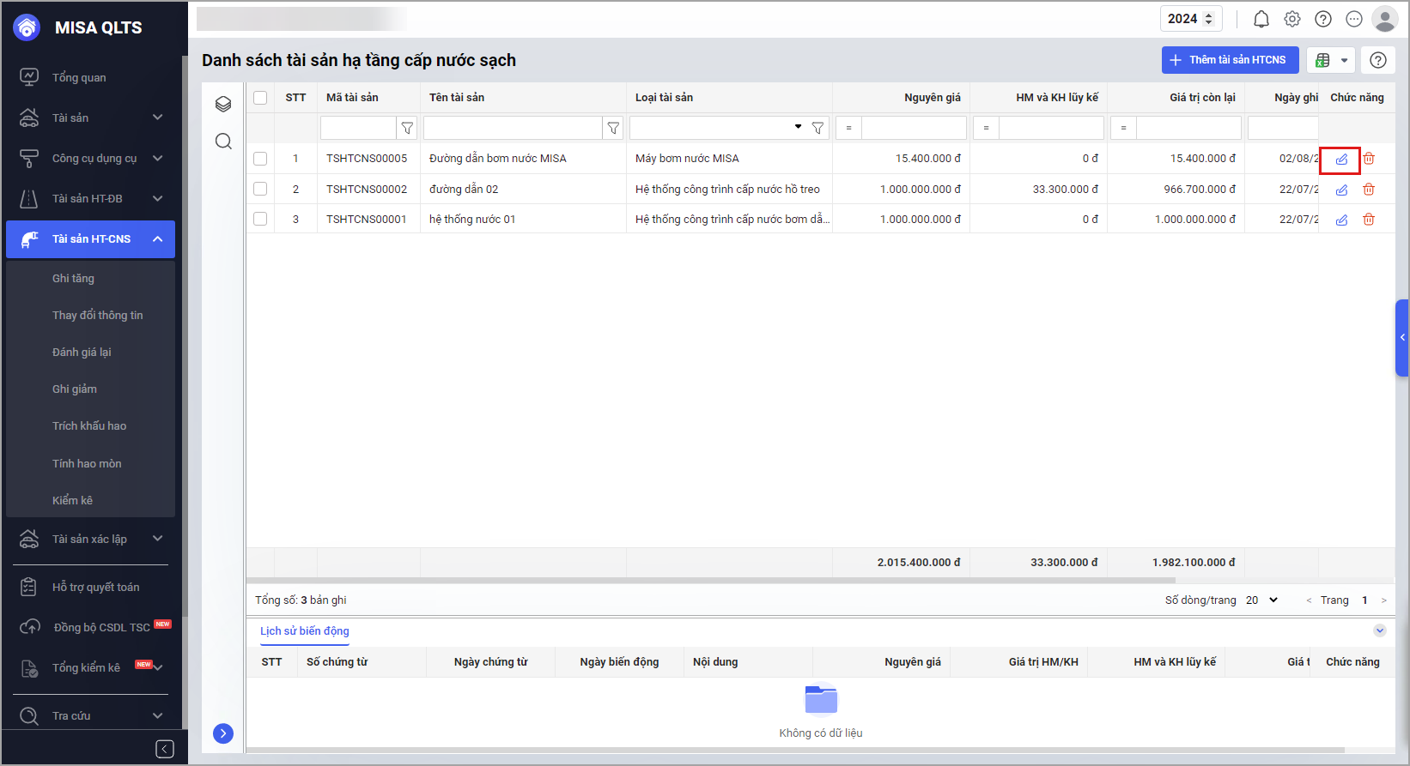The width and height of the screenshot is (1410, 766).
Task: Click the Tên tài sản filter input field
Action: point(513,129)
